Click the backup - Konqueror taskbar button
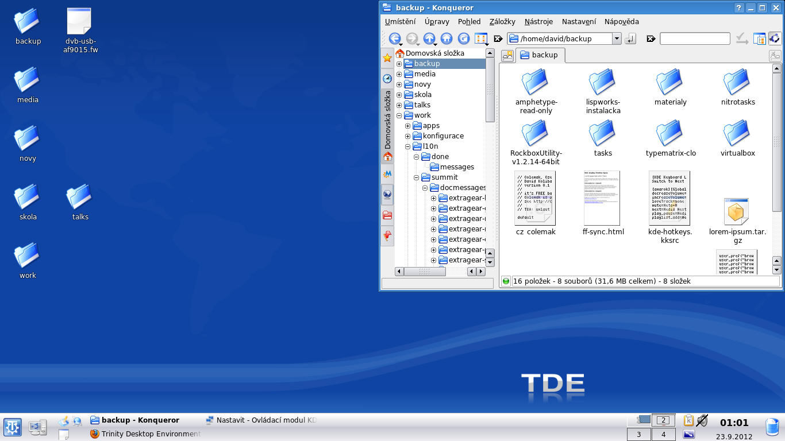Viewport: 785px width, 441px height. (145, 420)
